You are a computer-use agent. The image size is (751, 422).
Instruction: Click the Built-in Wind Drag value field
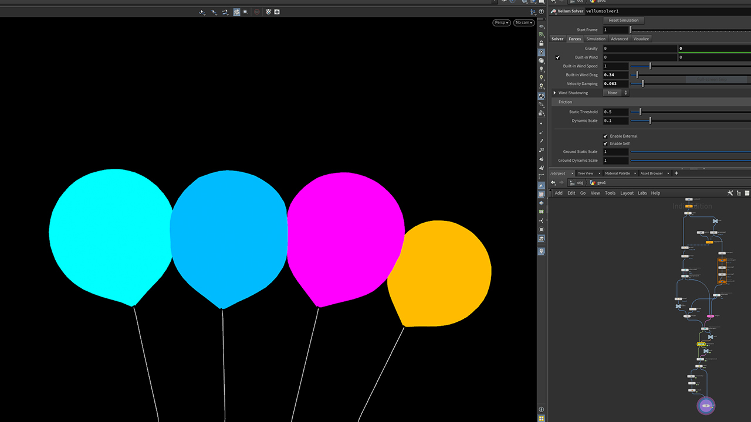click(616, 75)
